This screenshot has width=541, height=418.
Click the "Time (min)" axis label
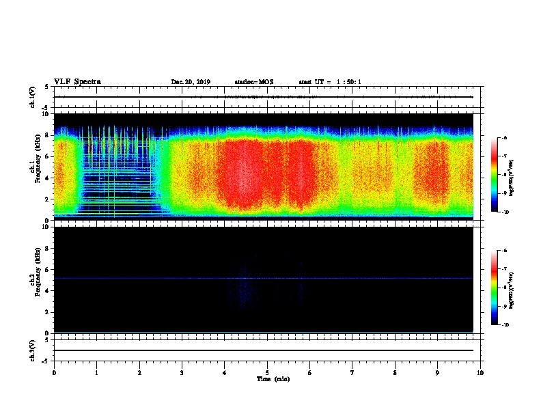(x=273, y=379)
